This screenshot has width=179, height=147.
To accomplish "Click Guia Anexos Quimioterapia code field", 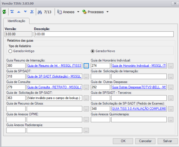I will [100, 119].
